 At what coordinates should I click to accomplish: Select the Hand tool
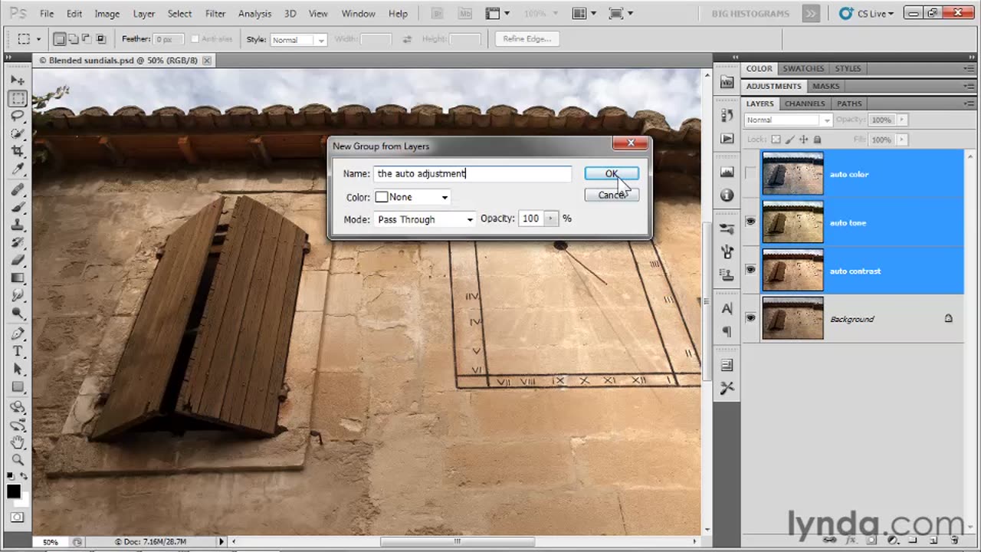(x=18, y=442)
